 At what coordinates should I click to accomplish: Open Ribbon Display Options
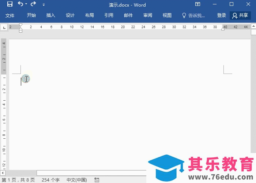198,4
